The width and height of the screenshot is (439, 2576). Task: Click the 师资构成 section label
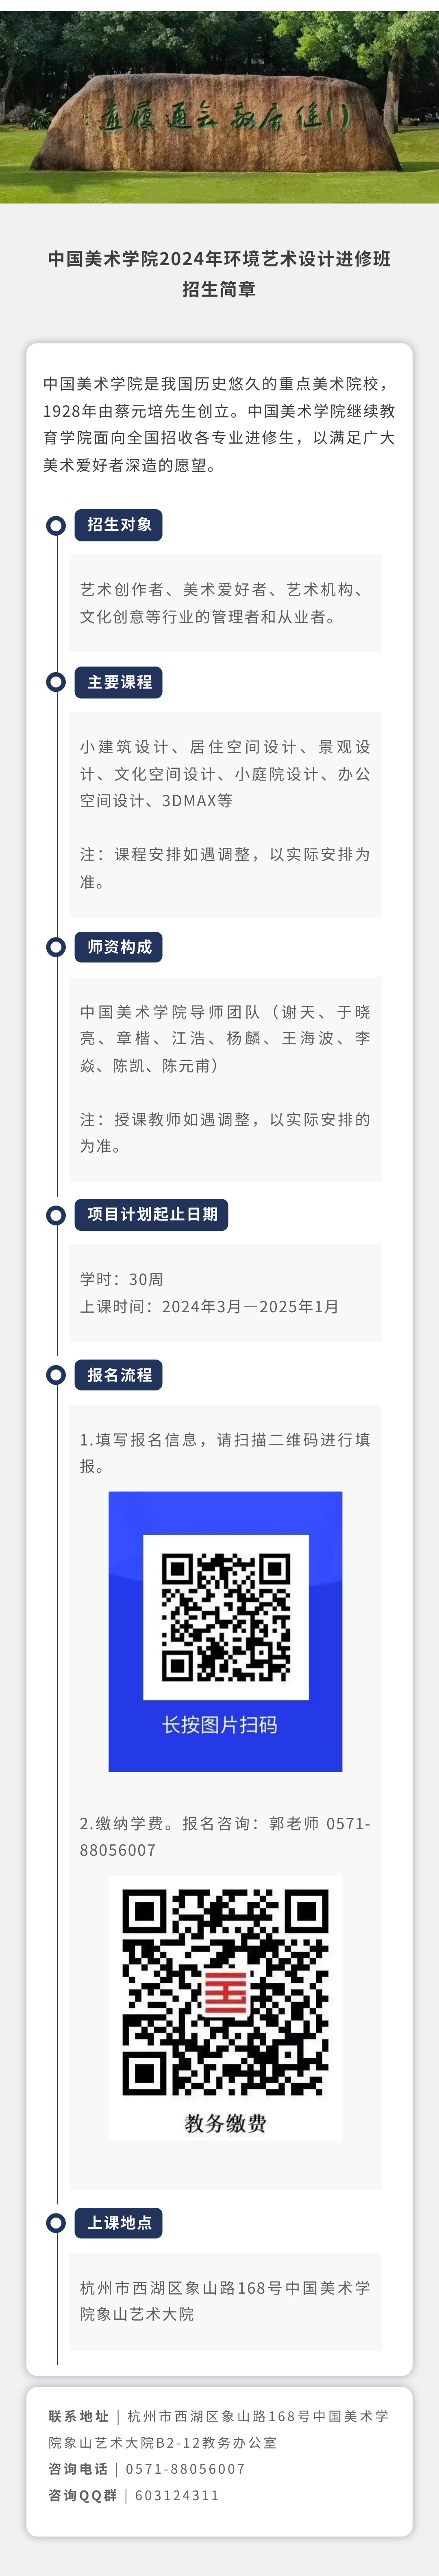pos(119,947)
